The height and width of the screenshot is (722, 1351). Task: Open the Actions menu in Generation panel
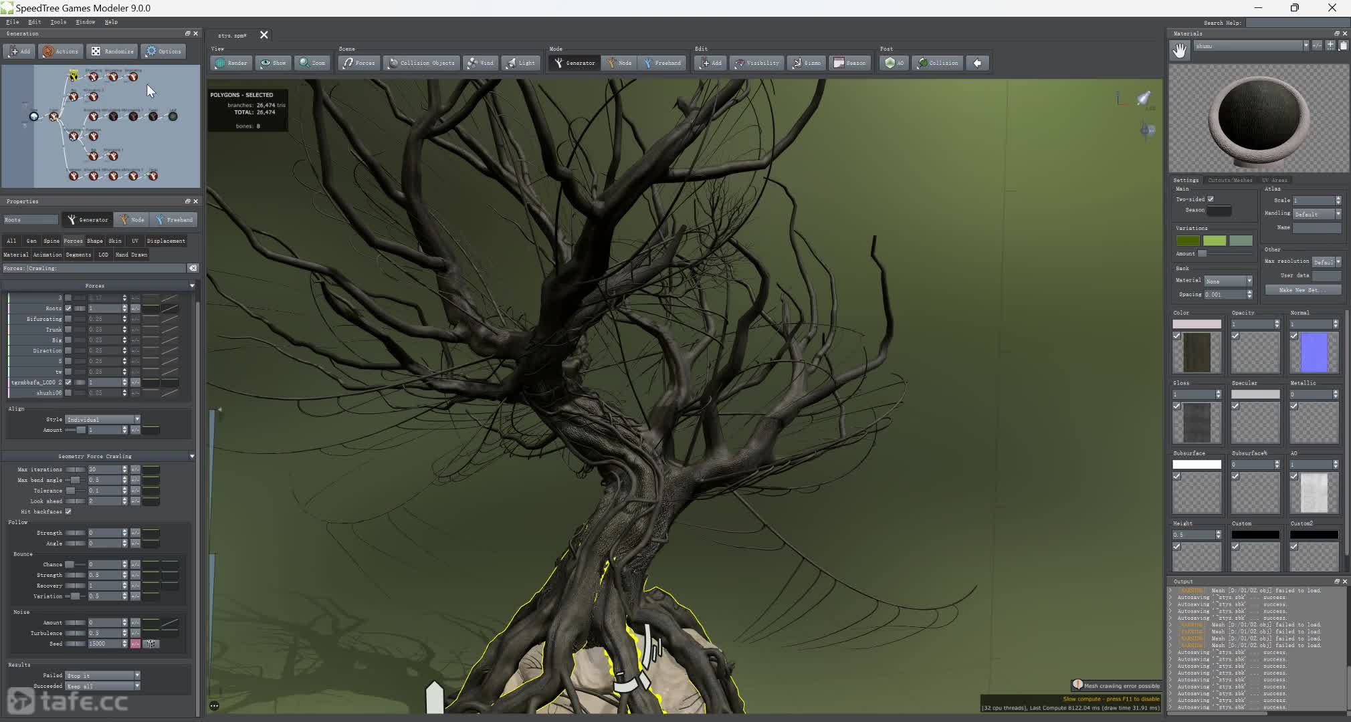click(x=60, y=51)
